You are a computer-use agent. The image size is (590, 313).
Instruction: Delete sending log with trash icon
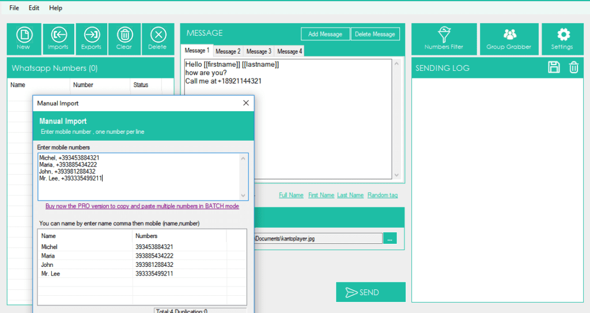tap(574, 67)
